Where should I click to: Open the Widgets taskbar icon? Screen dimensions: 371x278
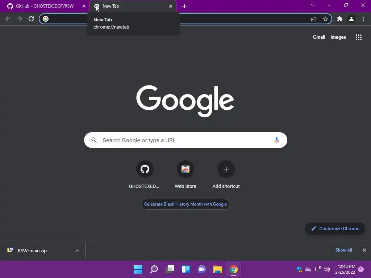186,269
